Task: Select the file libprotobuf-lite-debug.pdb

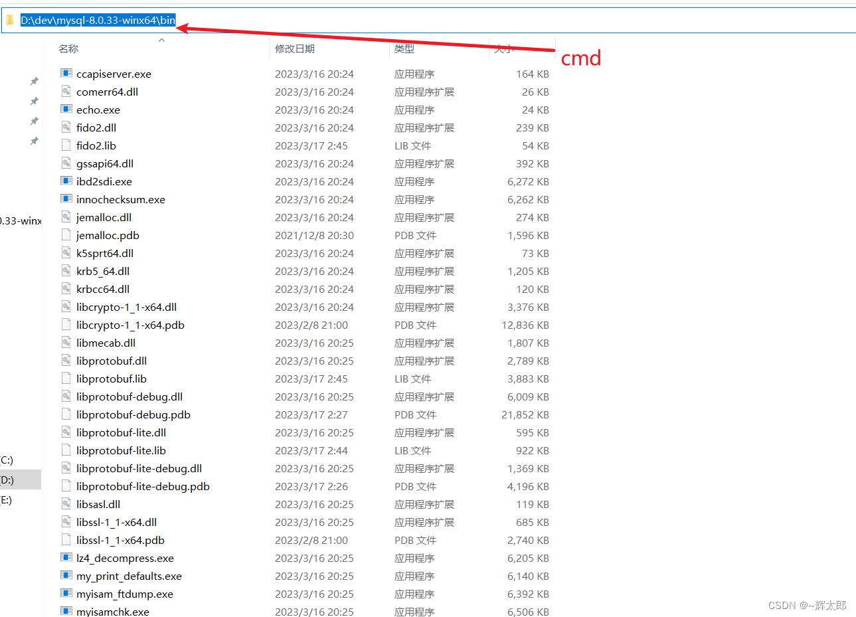Action: 143,486
